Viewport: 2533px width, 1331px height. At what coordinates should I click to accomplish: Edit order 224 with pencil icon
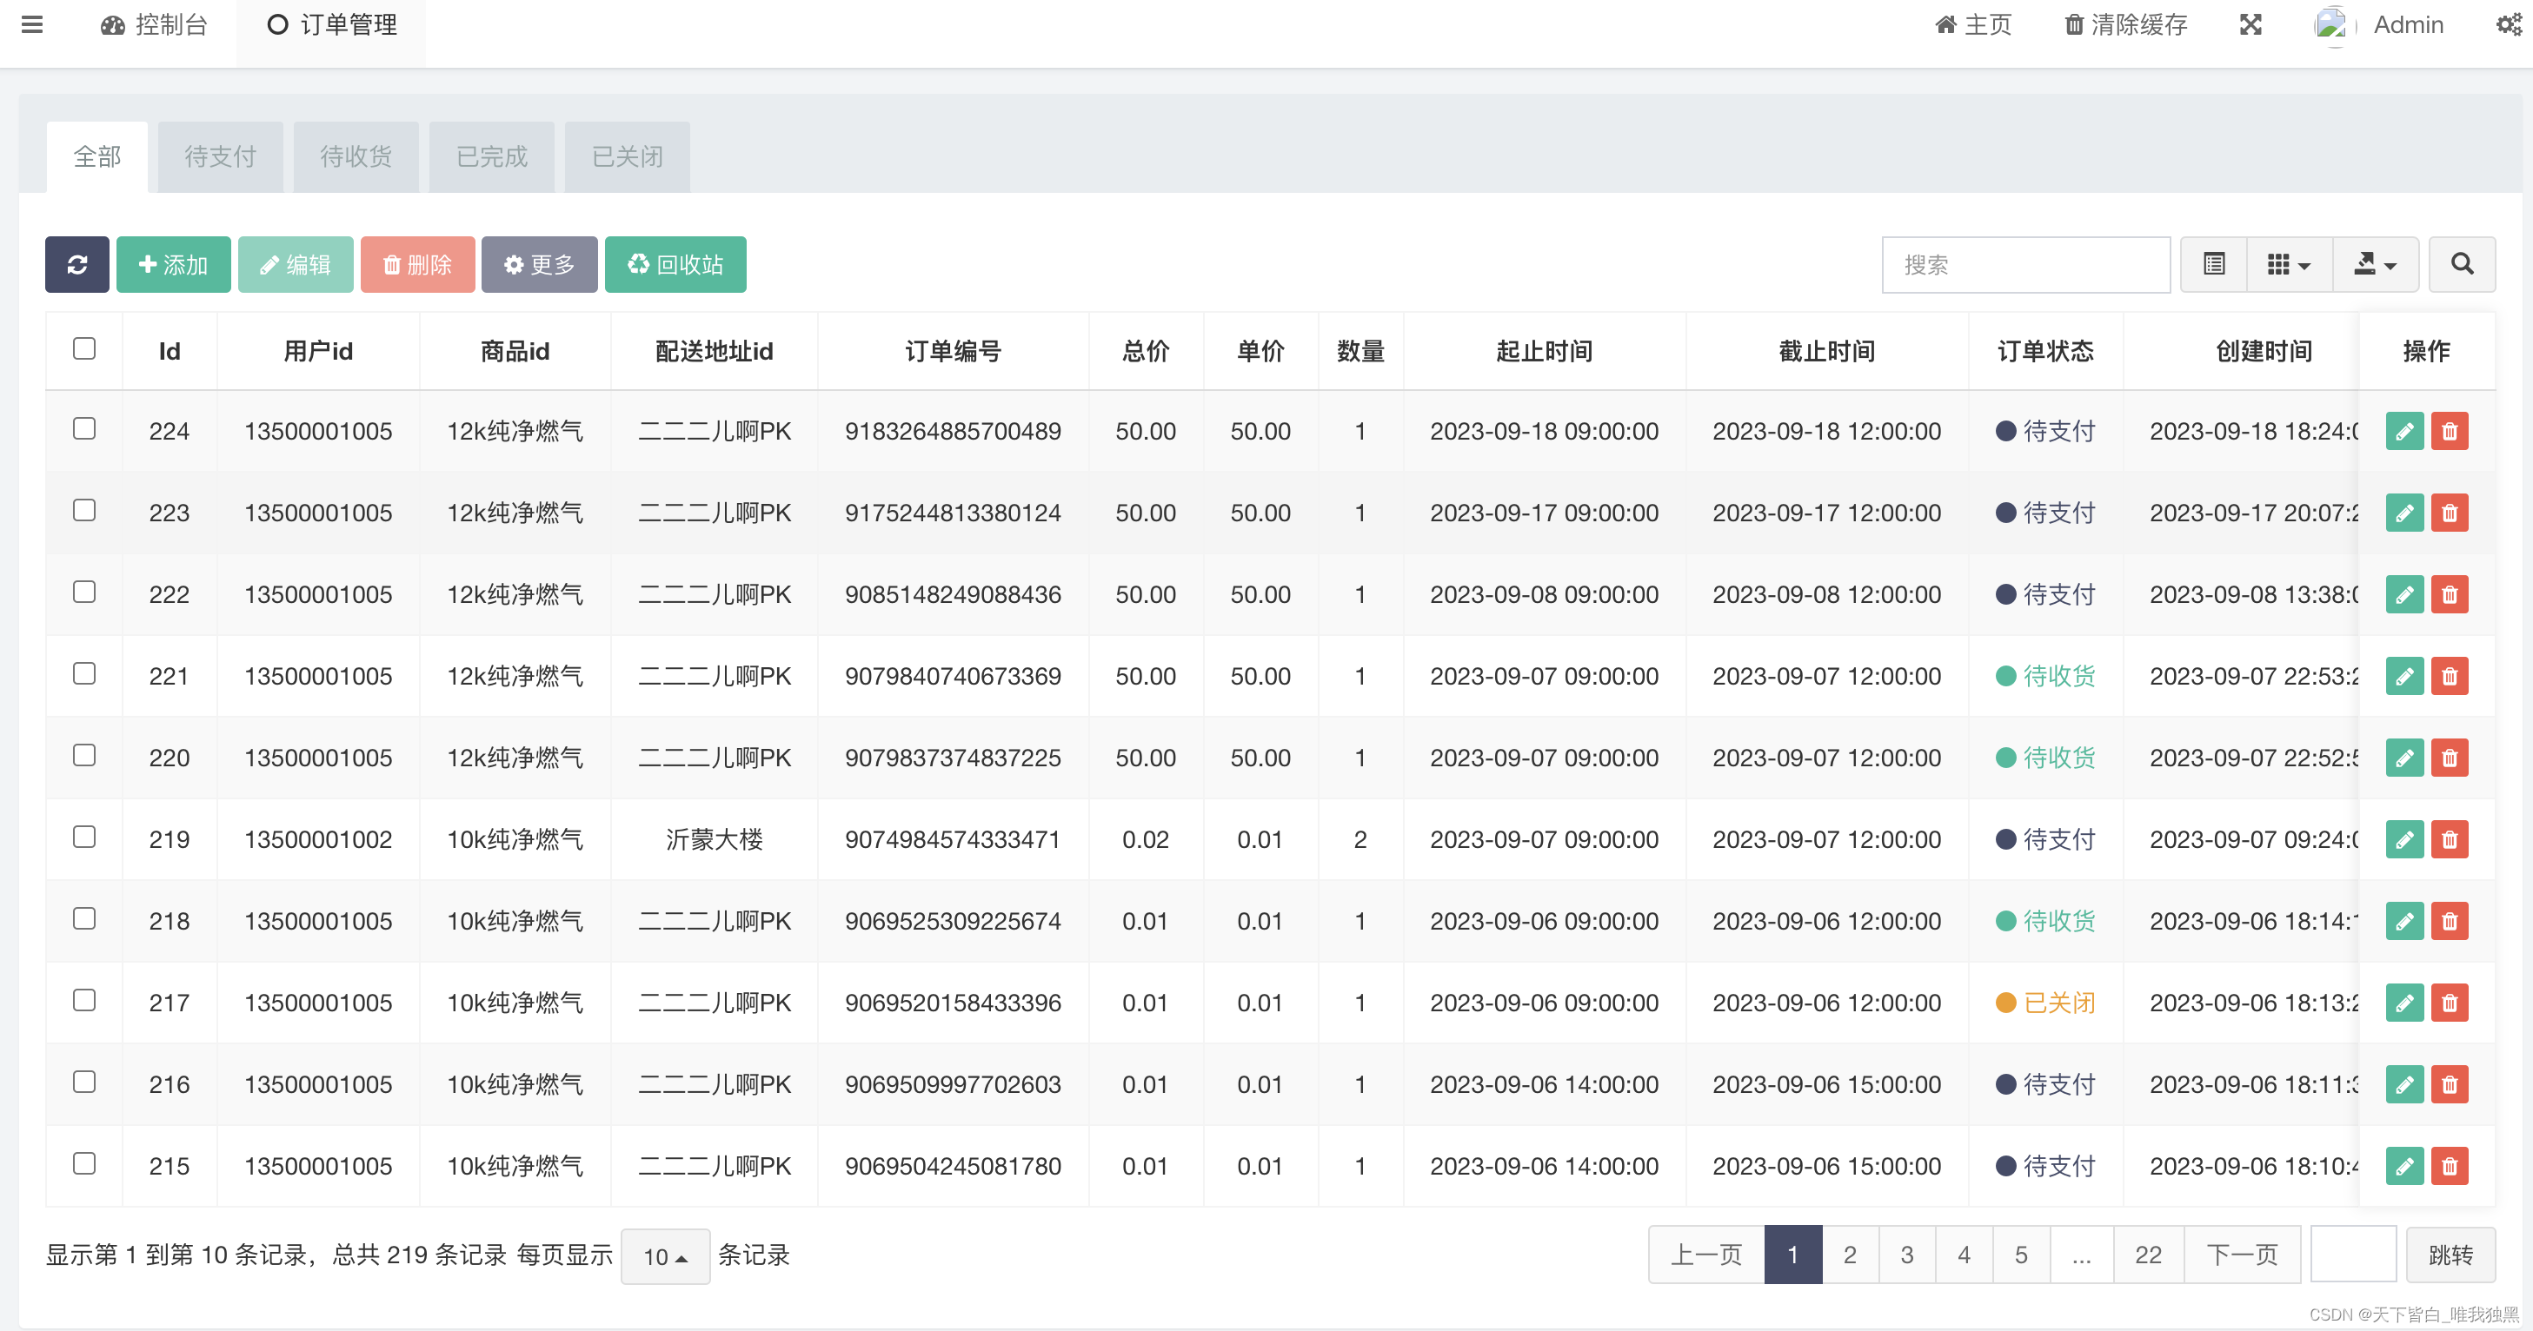[x=2404, y=431]
